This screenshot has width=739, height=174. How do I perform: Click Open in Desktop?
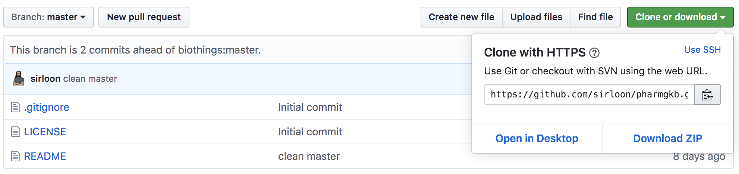click(537, 138)
